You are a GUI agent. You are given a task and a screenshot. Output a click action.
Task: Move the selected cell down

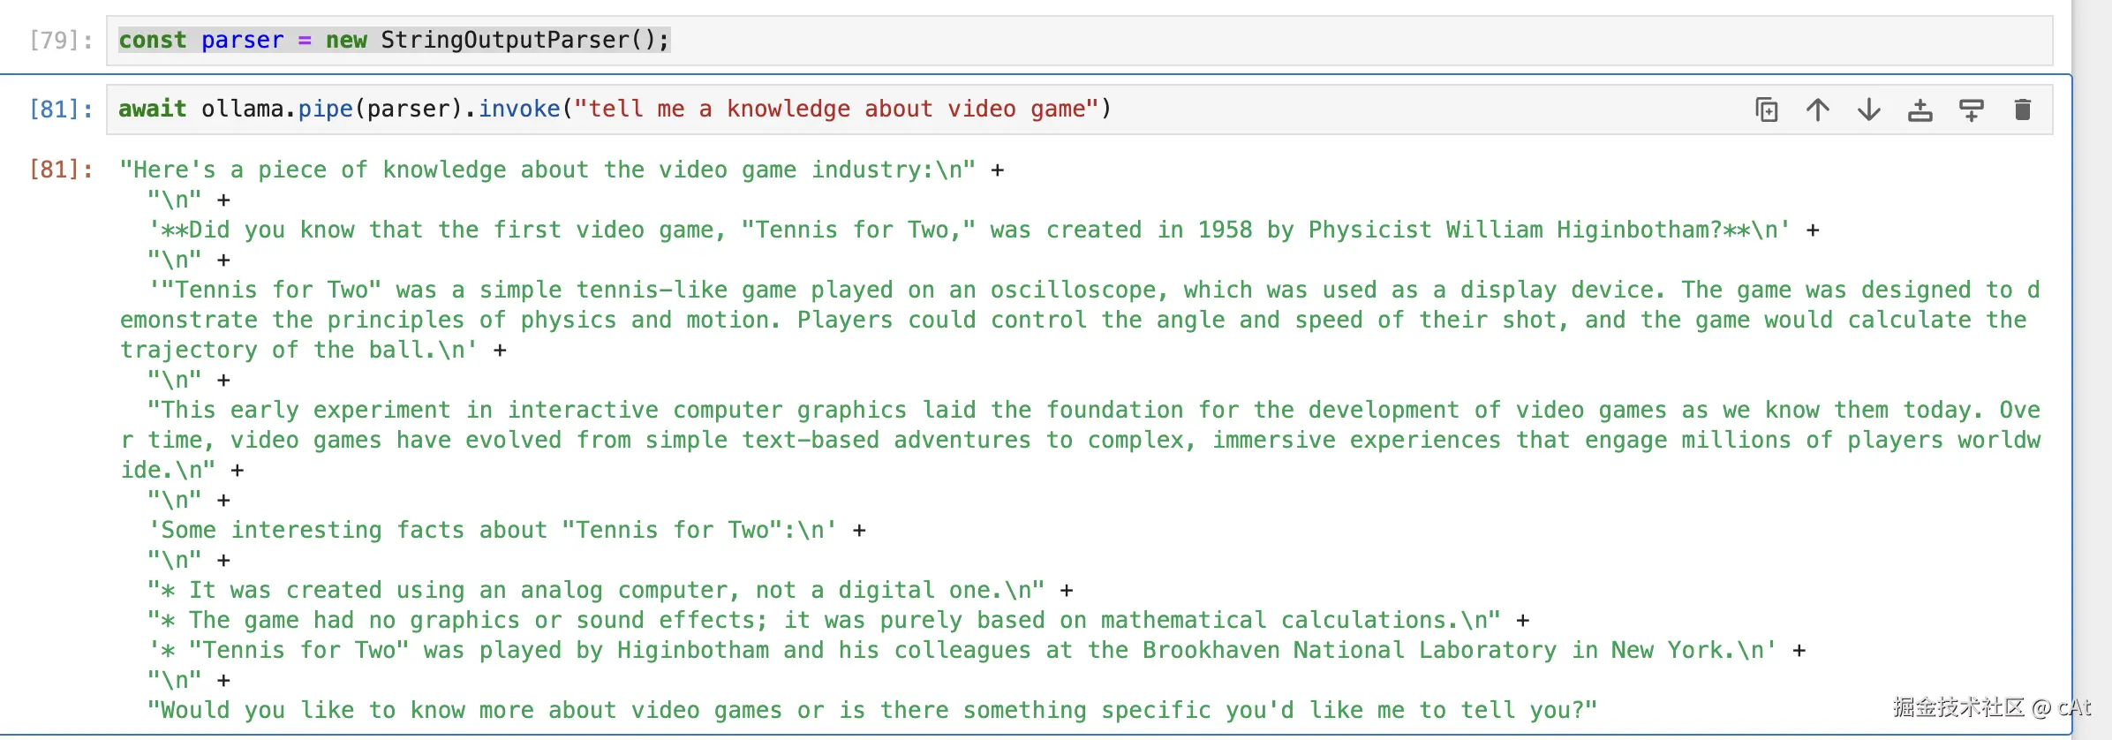pyautogui.click(x=1868, y=109)
